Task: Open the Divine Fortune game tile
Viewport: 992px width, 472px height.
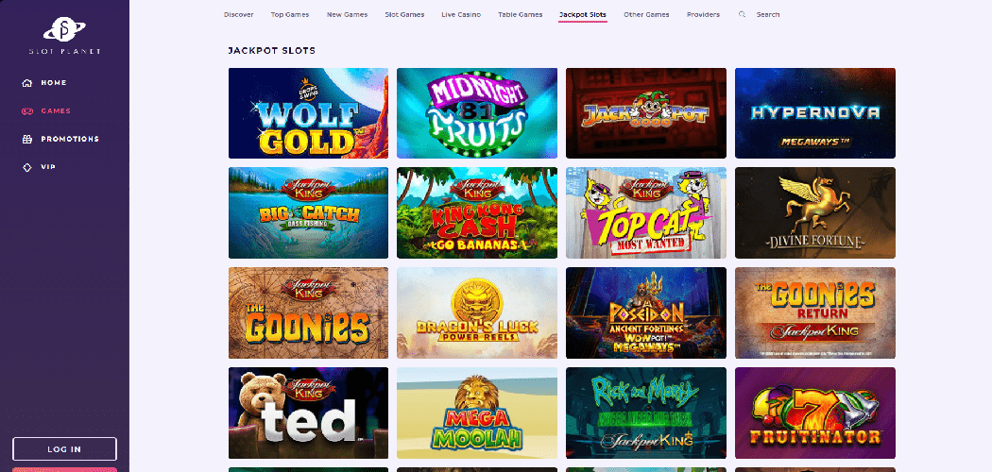Action: [x=814, y=213]
